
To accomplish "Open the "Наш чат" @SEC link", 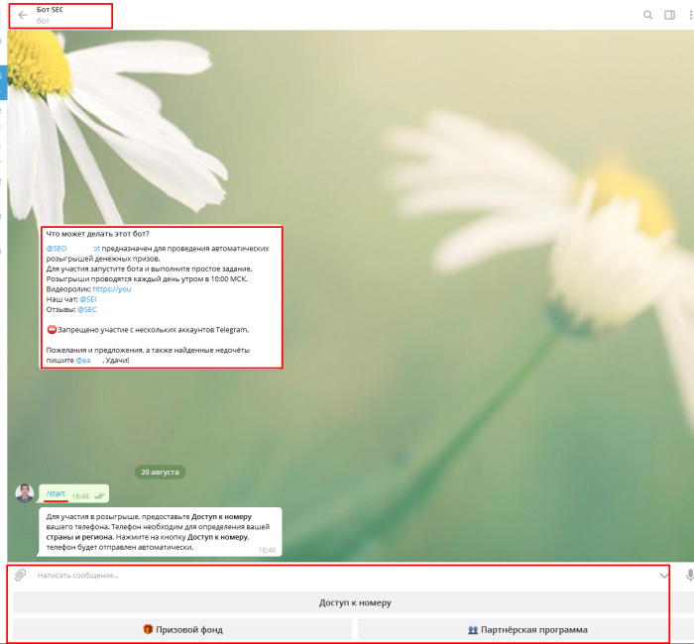I will pyautogui.click(x=88, y=299).
